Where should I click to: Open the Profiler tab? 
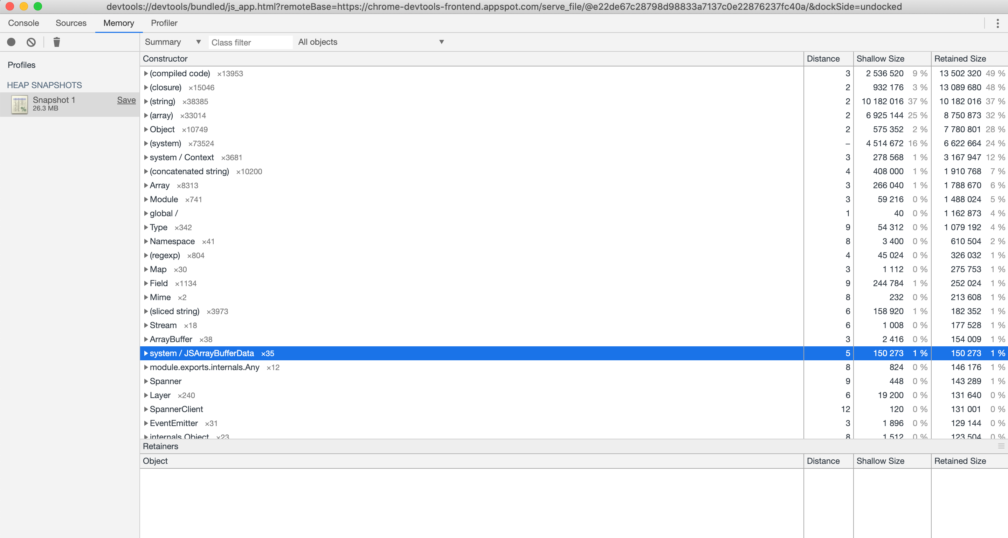[164, 23]
